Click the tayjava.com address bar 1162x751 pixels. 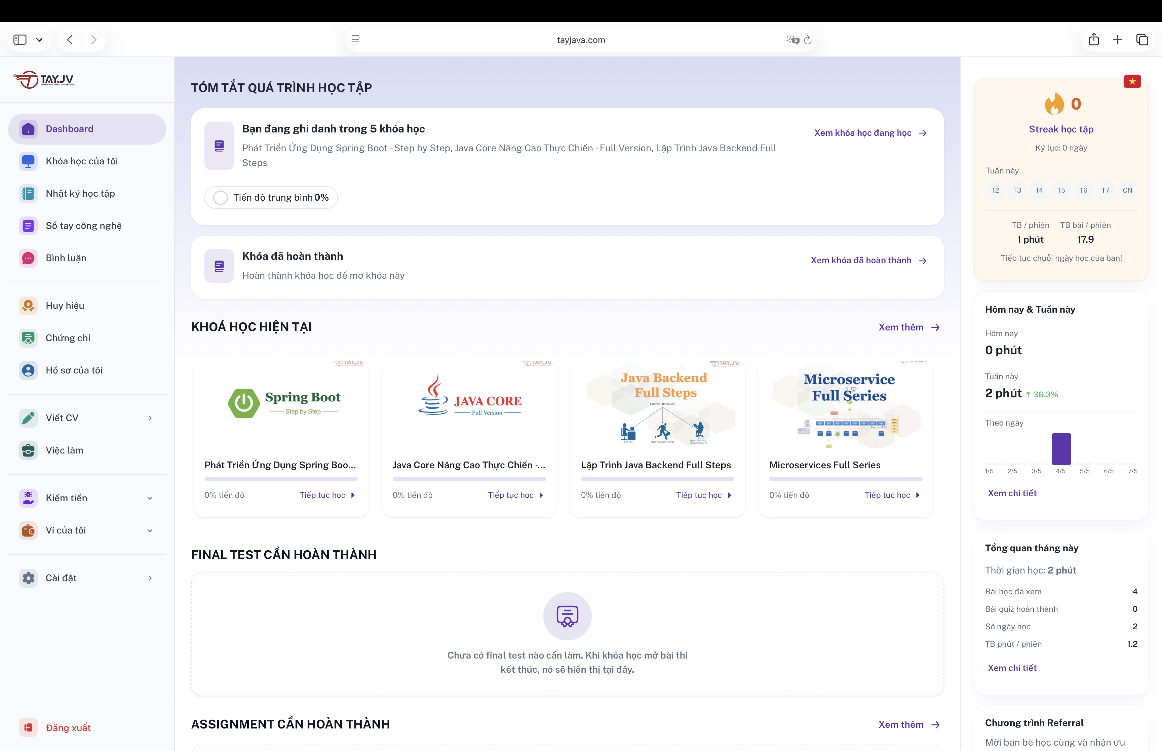tap(581, 40)
